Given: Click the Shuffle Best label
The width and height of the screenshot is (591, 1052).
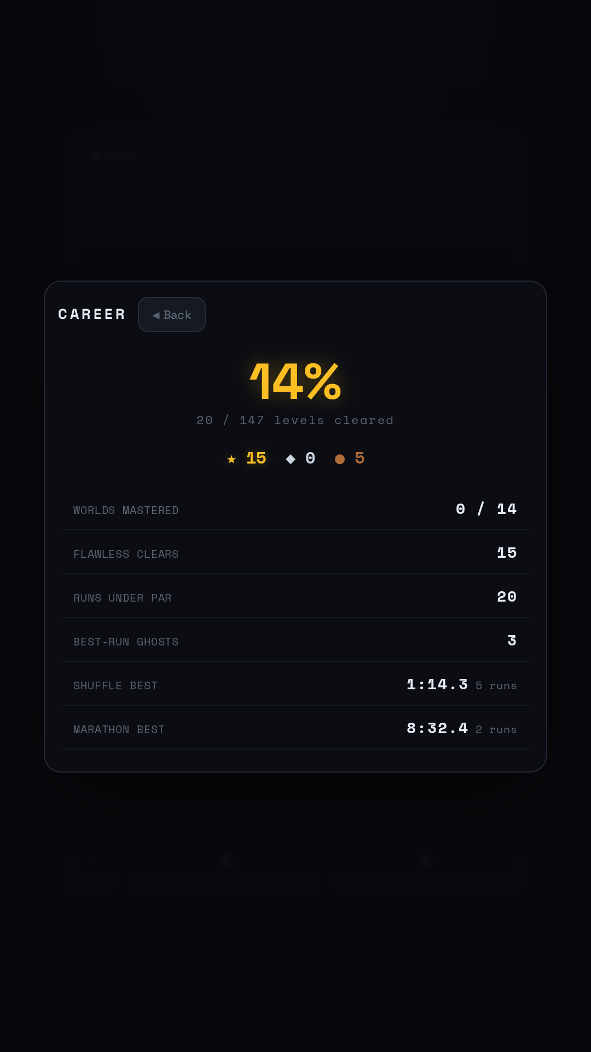Looking at the screenshot, I should (x=115, y=685).
